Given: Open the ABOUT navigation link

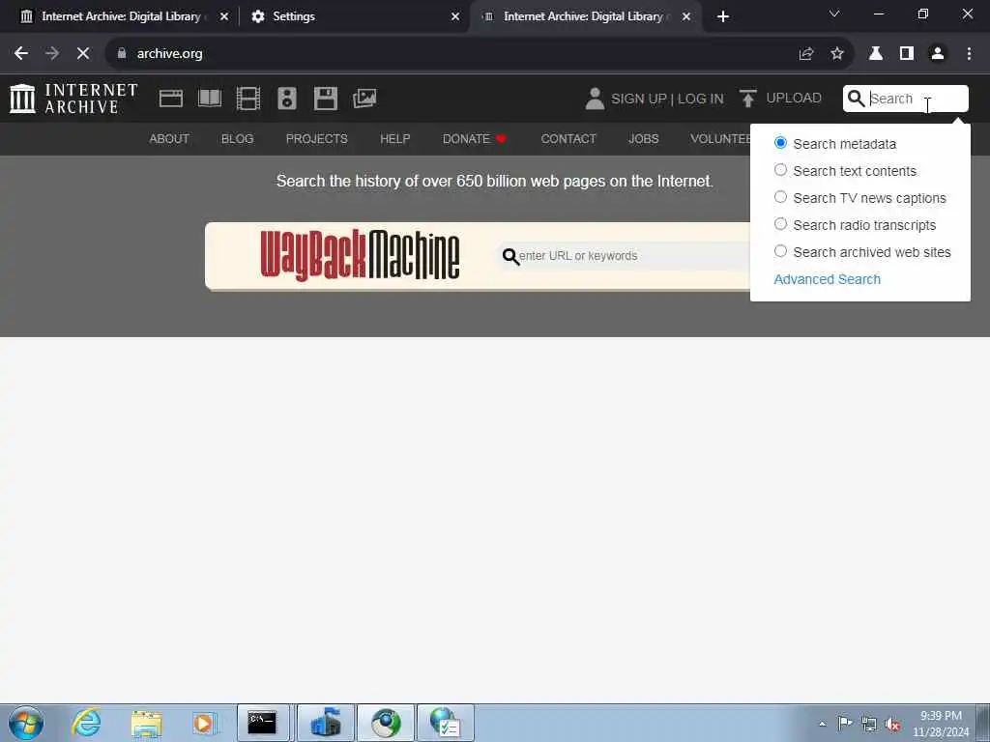Looking at the screenshot, I should pyautogui.click(x=169, y=139).
